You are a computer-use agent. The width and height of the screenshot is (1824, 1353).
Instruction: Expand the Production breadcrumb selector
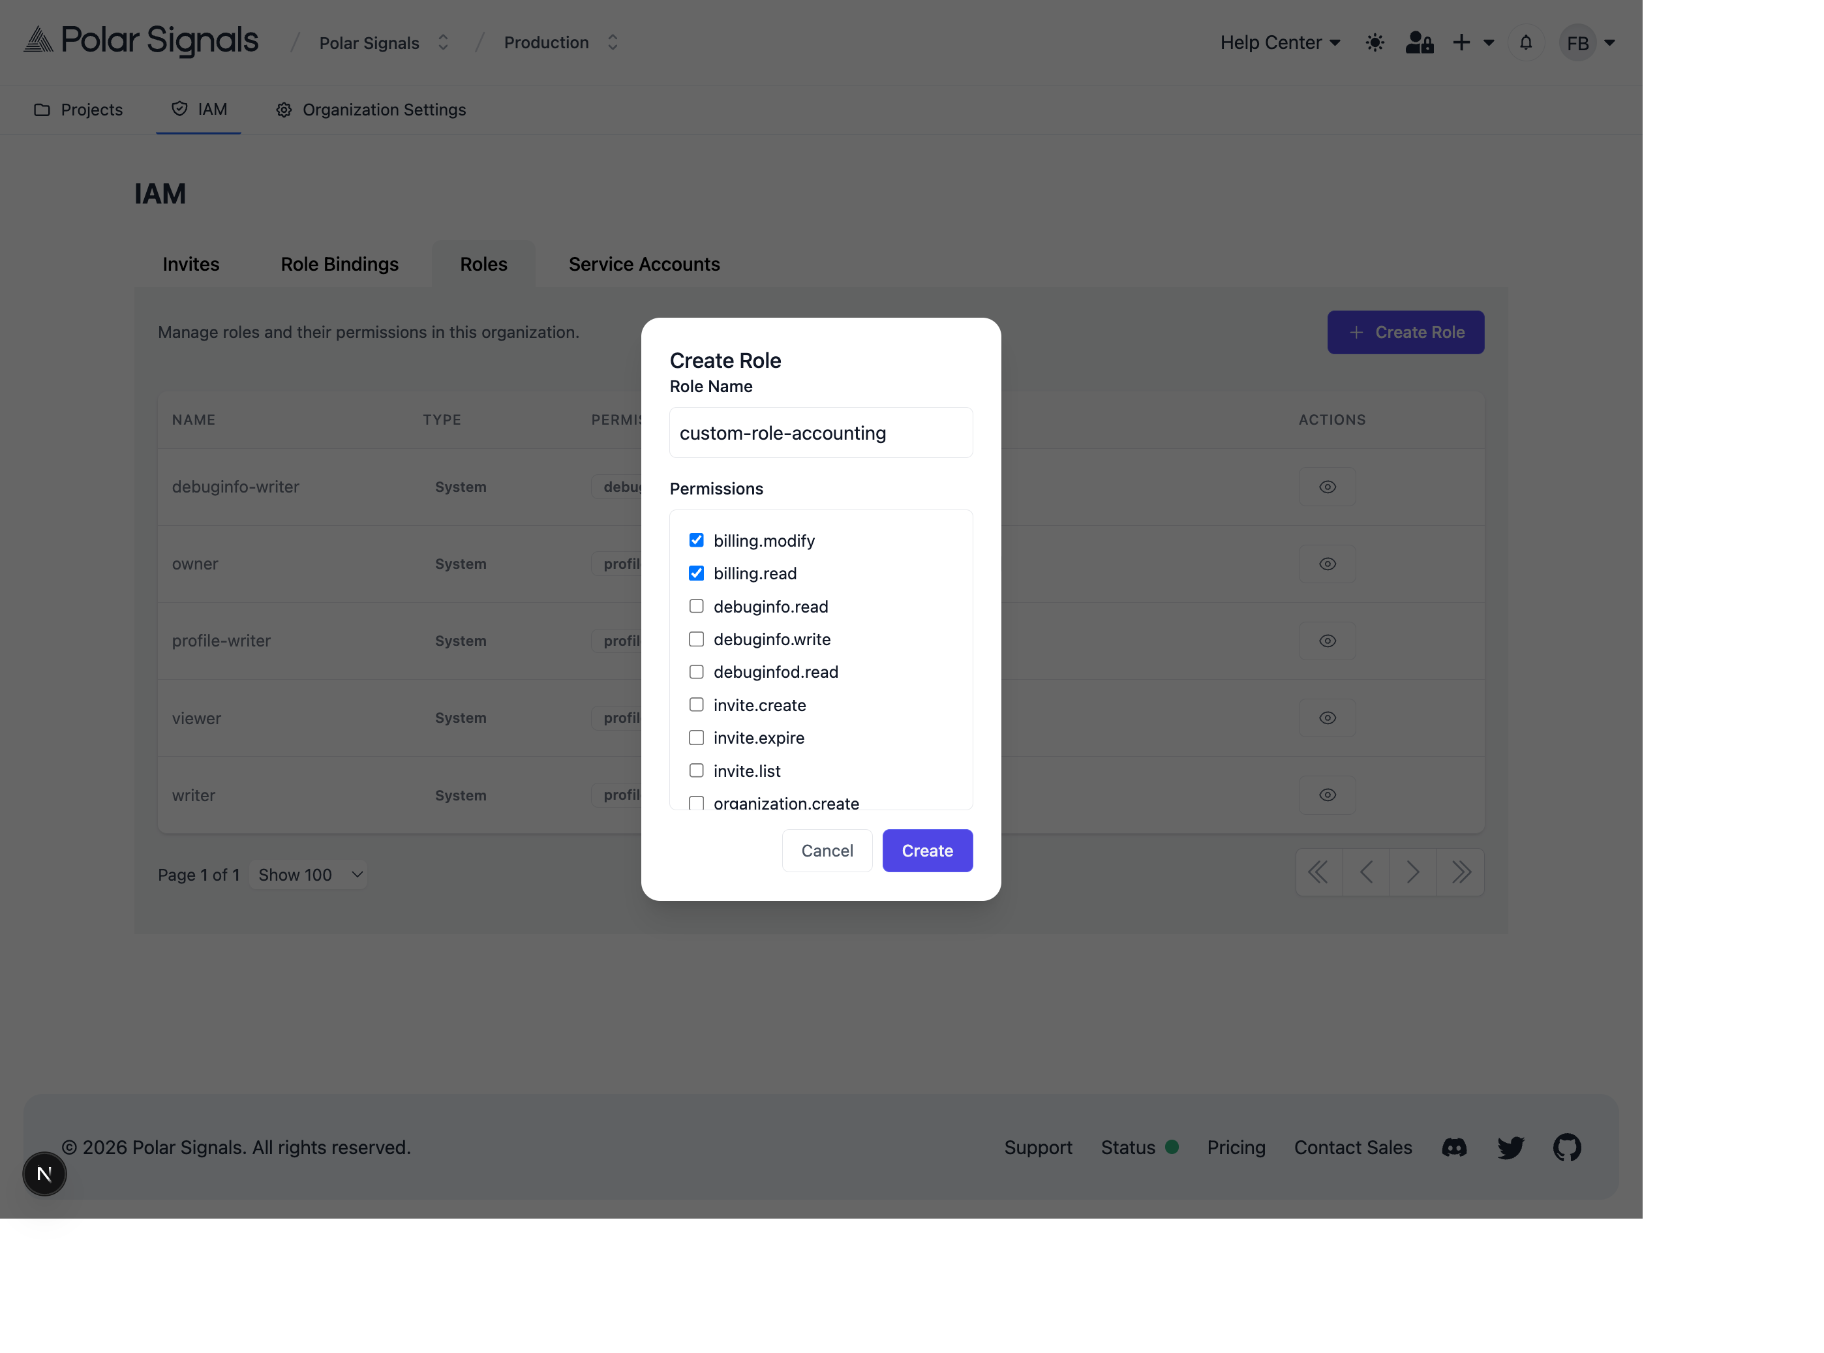pos(612,42)
